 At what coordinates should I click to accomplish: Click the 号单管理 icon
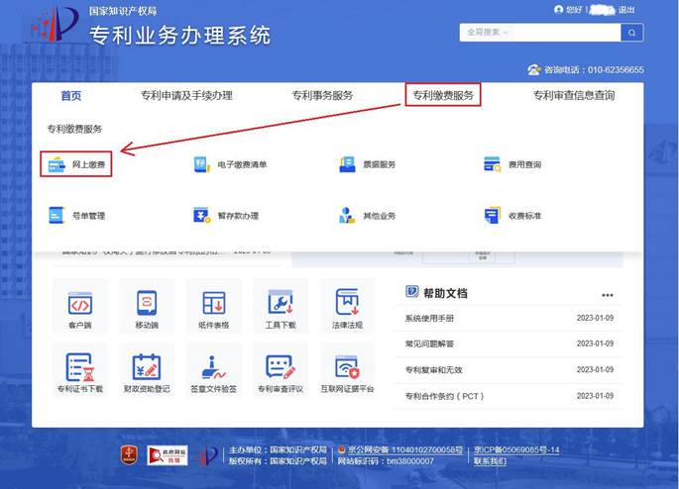pyautogui.click(x=56, y=215)
